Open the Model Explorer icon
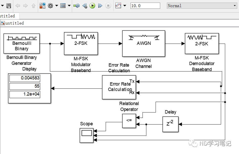 click(x=63, y=6)
